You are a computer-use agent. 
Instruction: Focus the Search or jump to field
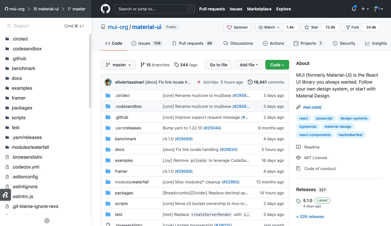point(155,9)
